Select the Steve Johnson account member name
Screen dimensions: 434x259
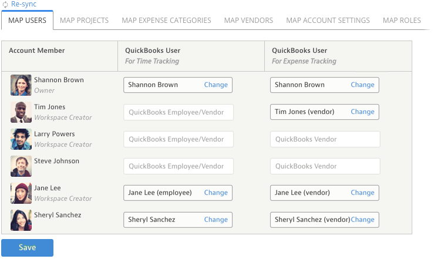point(57,161)
